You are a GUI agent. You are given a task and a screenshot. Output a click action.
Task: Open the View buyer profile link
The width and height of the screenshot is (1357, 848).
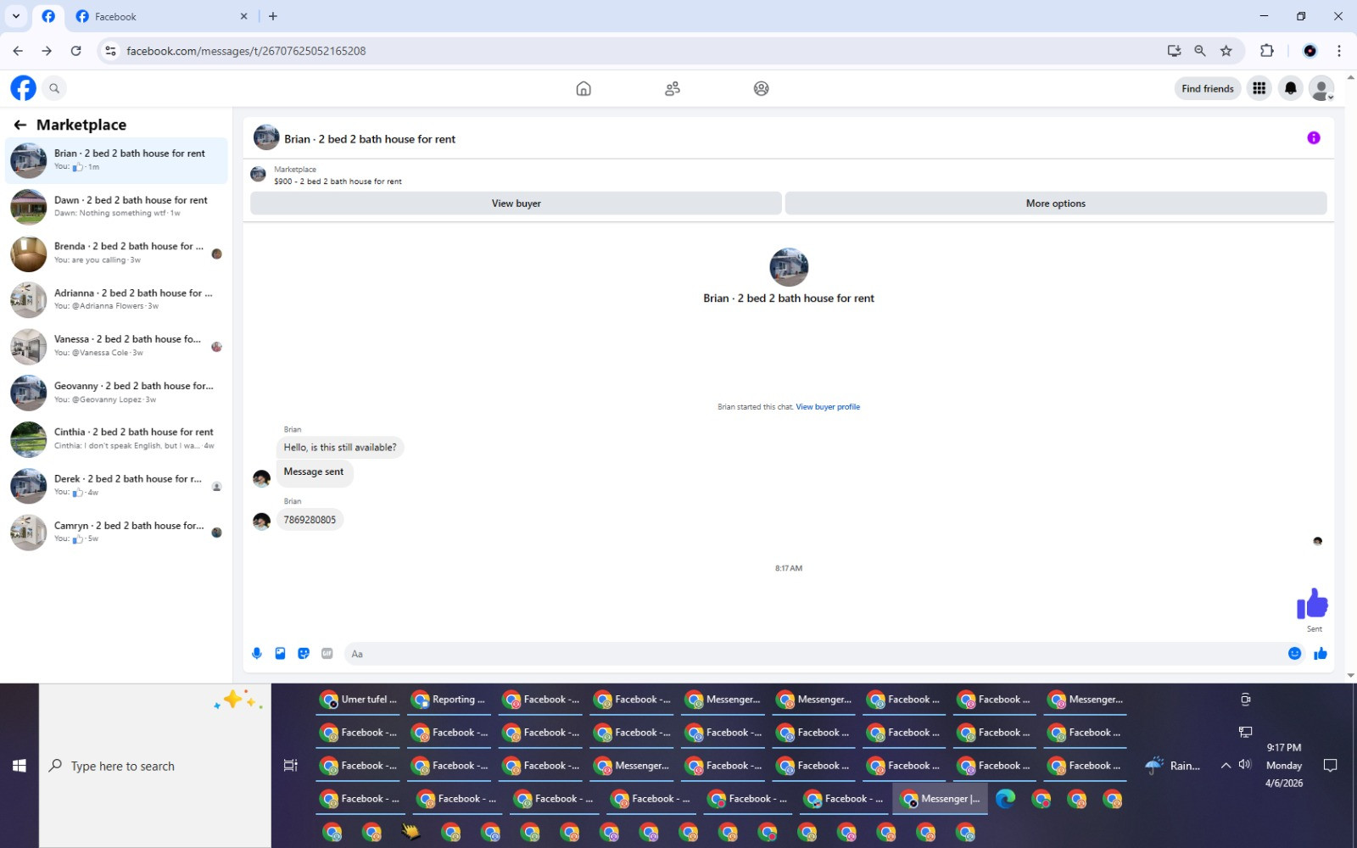pos(828,407)
